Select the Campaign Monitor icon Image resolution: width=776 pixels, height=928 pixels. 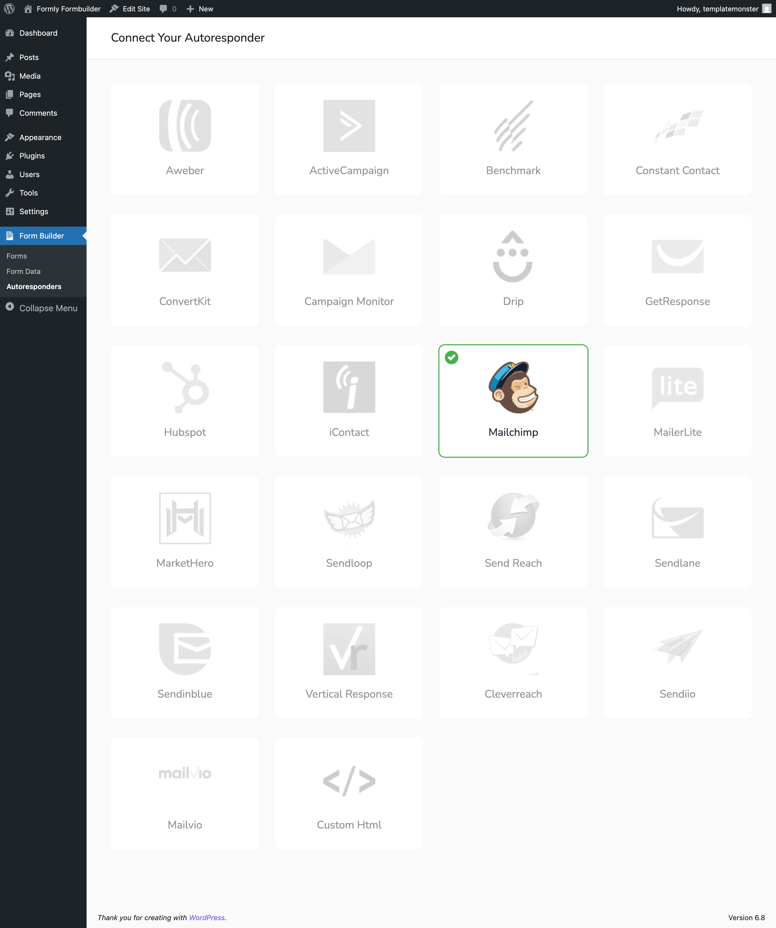tap(349, 256)
